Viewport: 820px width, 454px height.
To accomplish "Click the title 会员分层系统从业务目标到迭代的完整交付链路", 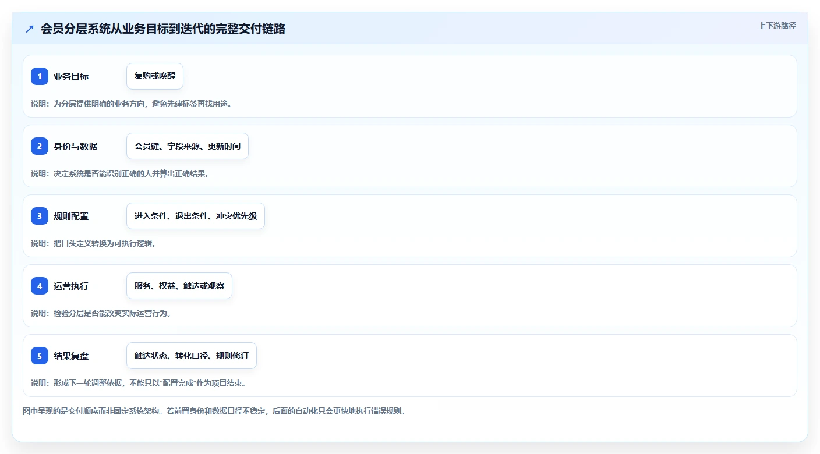I will pyautogui.click(x=163, y=29).
